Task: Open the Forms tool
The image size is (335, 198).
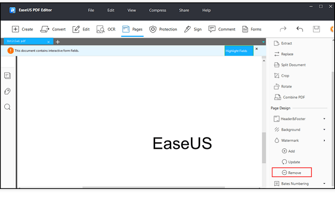Action: pyautogui.click(x=252, y=29)
